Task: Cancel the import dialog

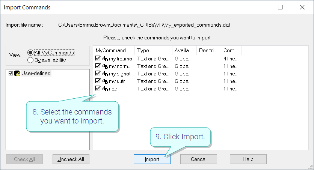Action: click(x=198, y=159)
